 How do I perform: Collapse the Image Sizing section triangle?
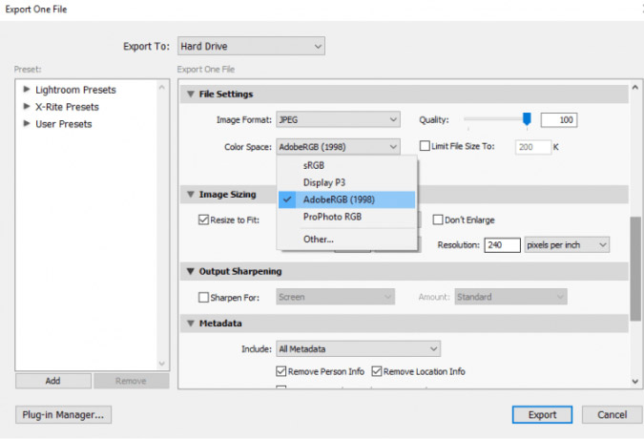tap(189, 195)
